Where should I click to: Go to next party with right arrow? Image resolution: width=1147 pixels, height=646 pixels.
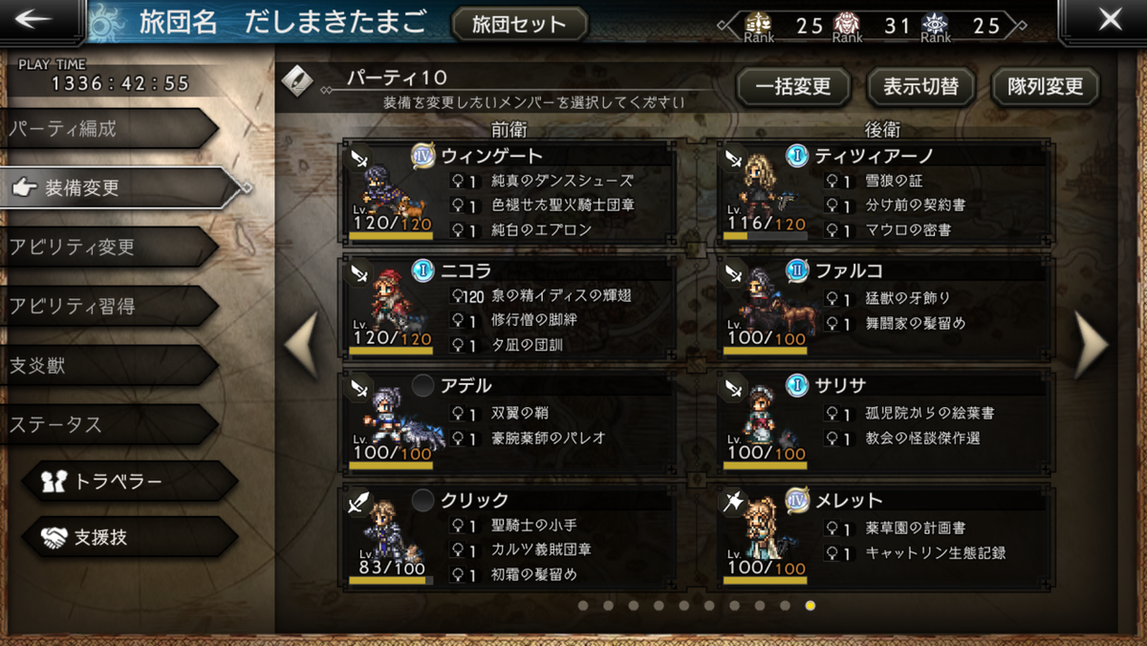coord(1091,346)
